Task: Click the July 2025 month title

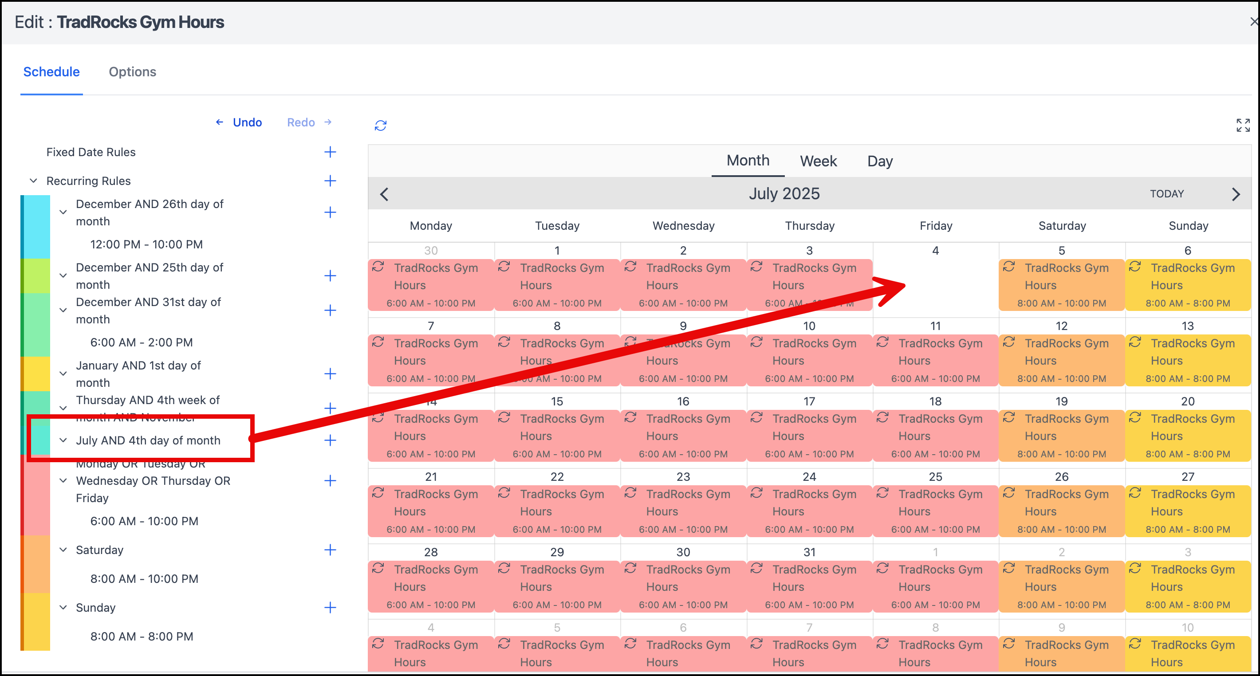Action: tap(784, 194)
